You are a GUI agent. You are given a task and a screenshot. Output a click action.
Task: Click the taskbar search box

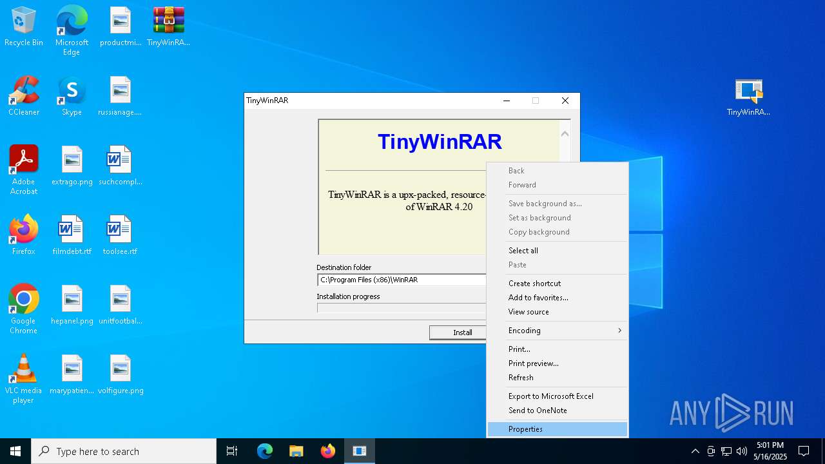tap(124, 451)
